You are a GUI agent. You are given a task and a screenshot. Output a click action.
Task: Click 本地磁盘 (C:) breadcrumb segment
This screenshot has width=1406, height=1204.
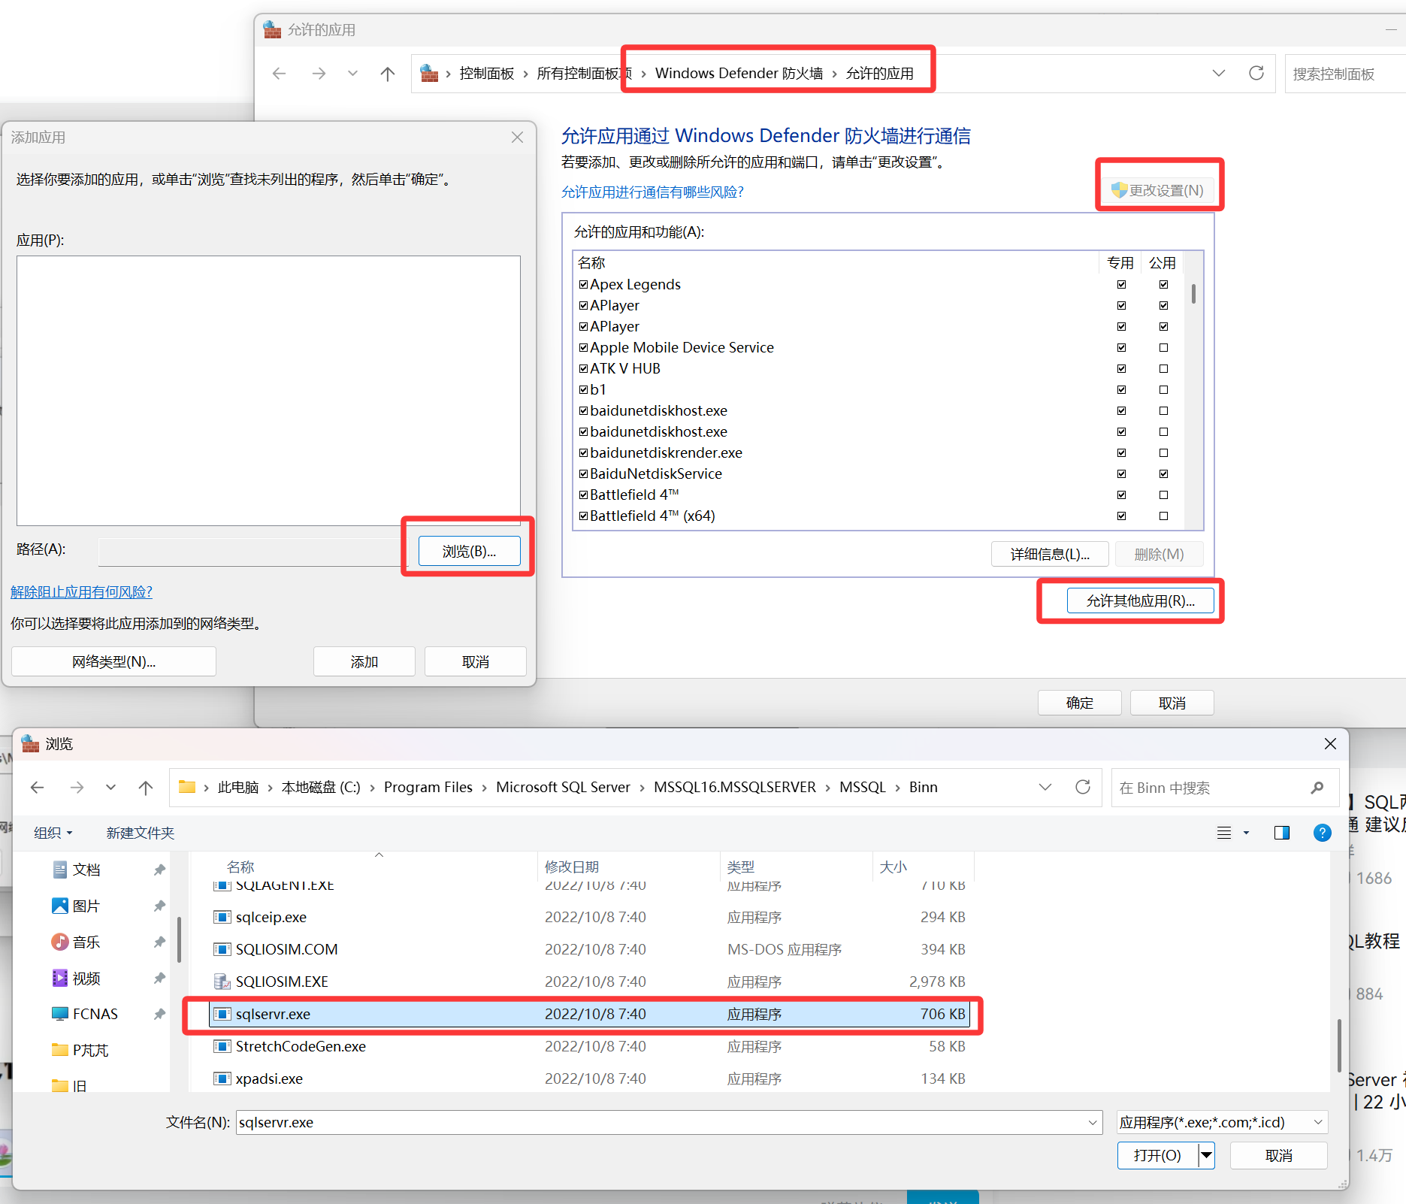point(321,787)
